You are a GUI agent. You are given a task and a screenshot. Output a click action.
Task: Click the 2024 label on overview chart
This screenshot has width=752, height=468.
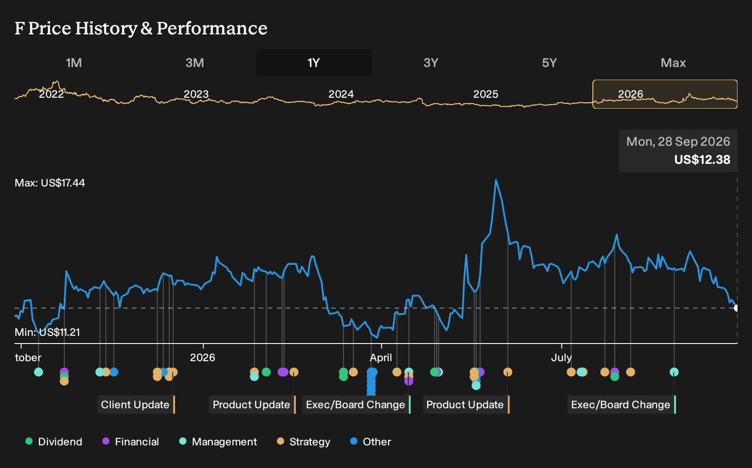pyautogui.click(x=341, y=94)
